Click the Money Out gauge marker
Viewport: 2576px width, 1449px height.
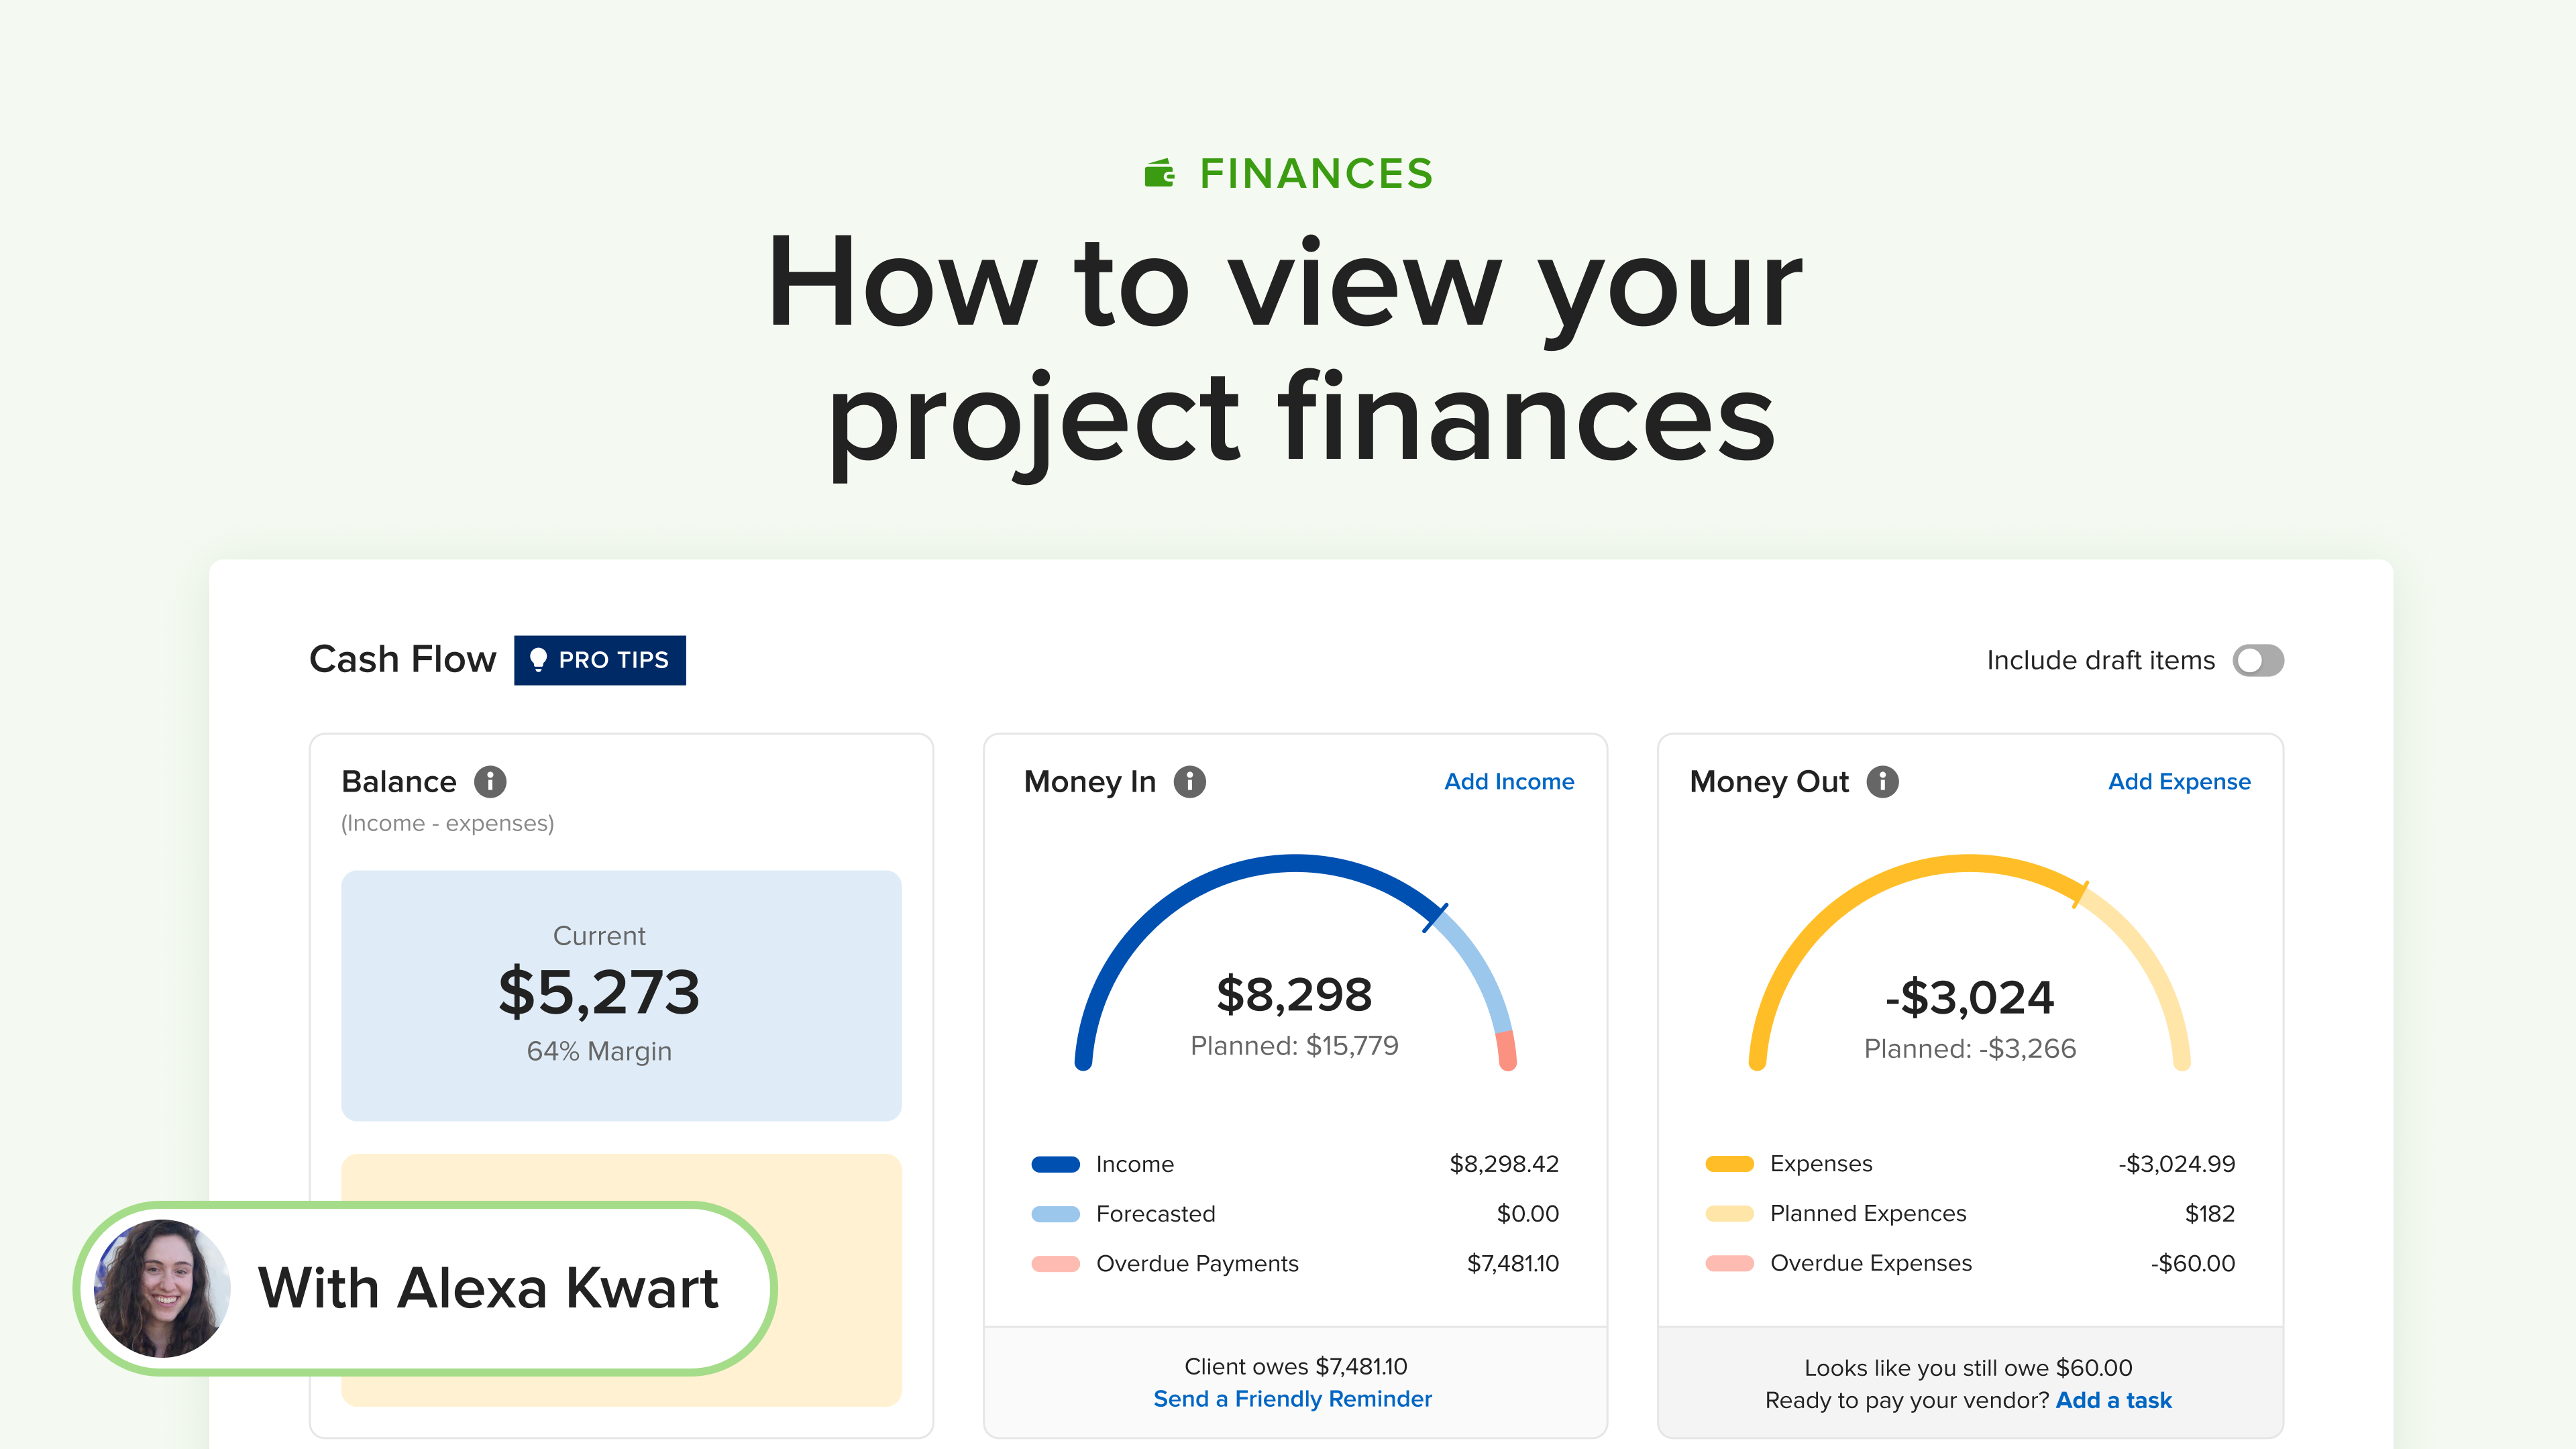coord(2080,893)
